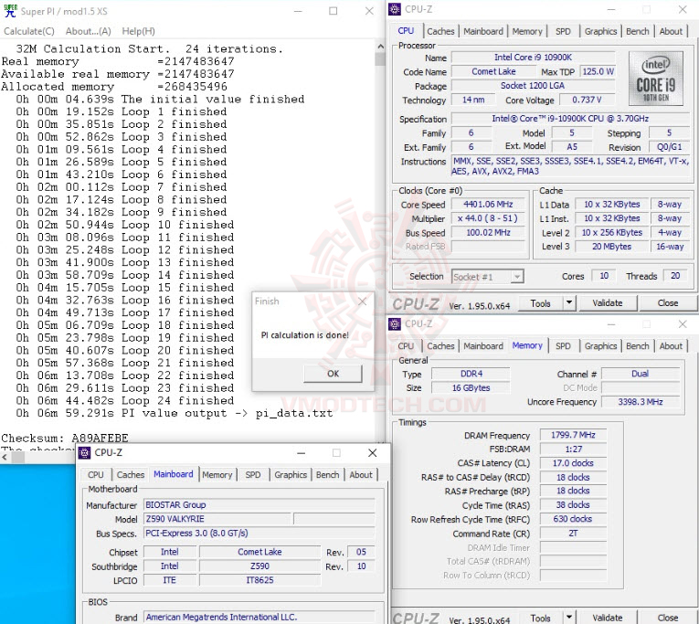Close the Mainboard CPU-Z window
The image size is (699, 624).
pyautogui.click(x=372, y=453)
